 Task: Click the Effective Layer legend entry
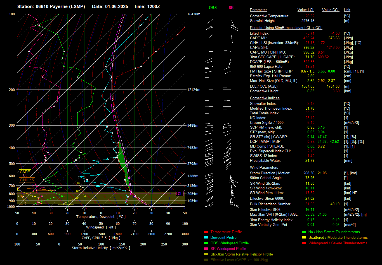click(239, 260)
